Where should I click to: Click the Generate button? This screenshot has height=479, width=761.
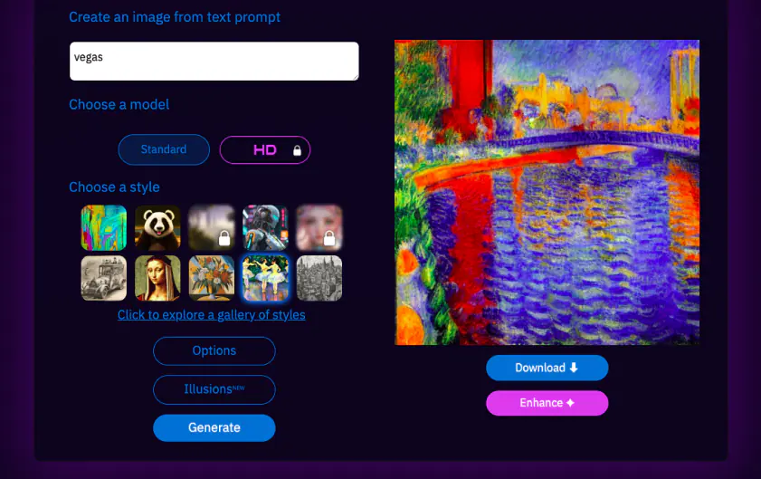pos(214,427)
